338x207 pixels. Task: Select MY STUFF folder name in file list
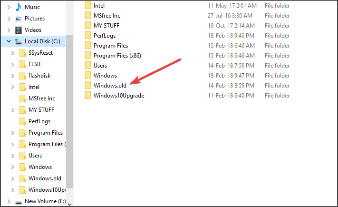pos(106,26)
